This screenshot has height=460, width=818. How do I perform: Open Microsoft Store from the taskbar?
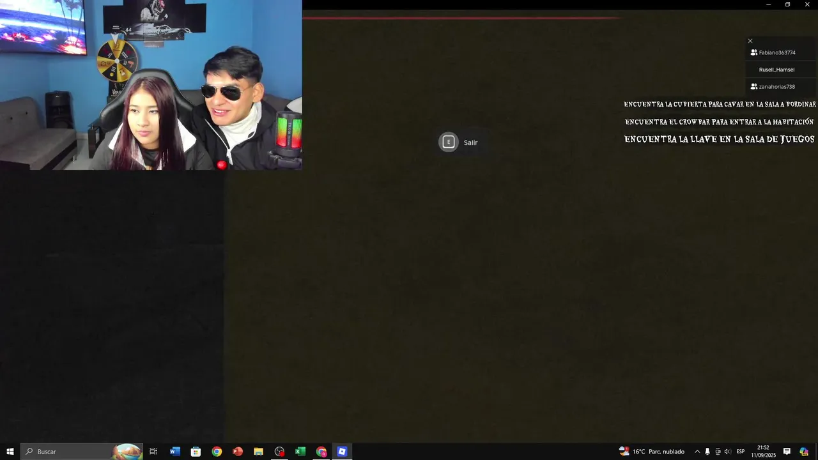coord(196,452)
